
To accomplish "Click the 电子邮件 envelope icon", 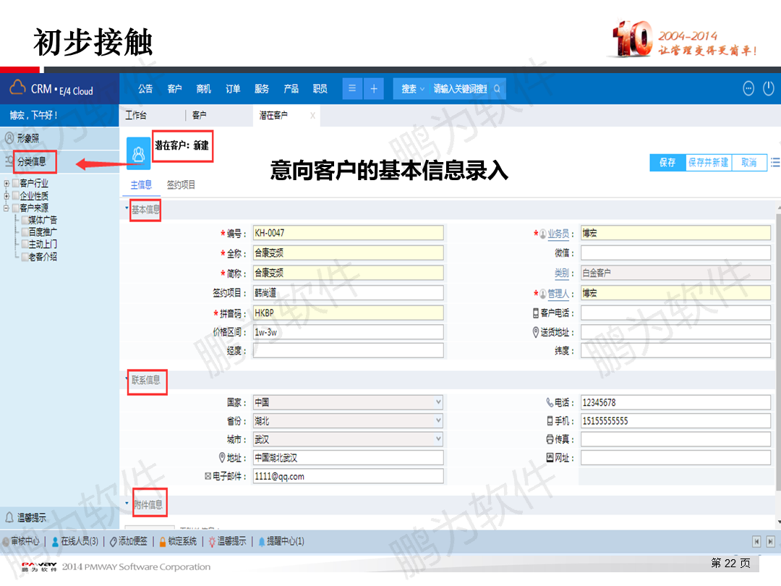I will tap(208, 476).
